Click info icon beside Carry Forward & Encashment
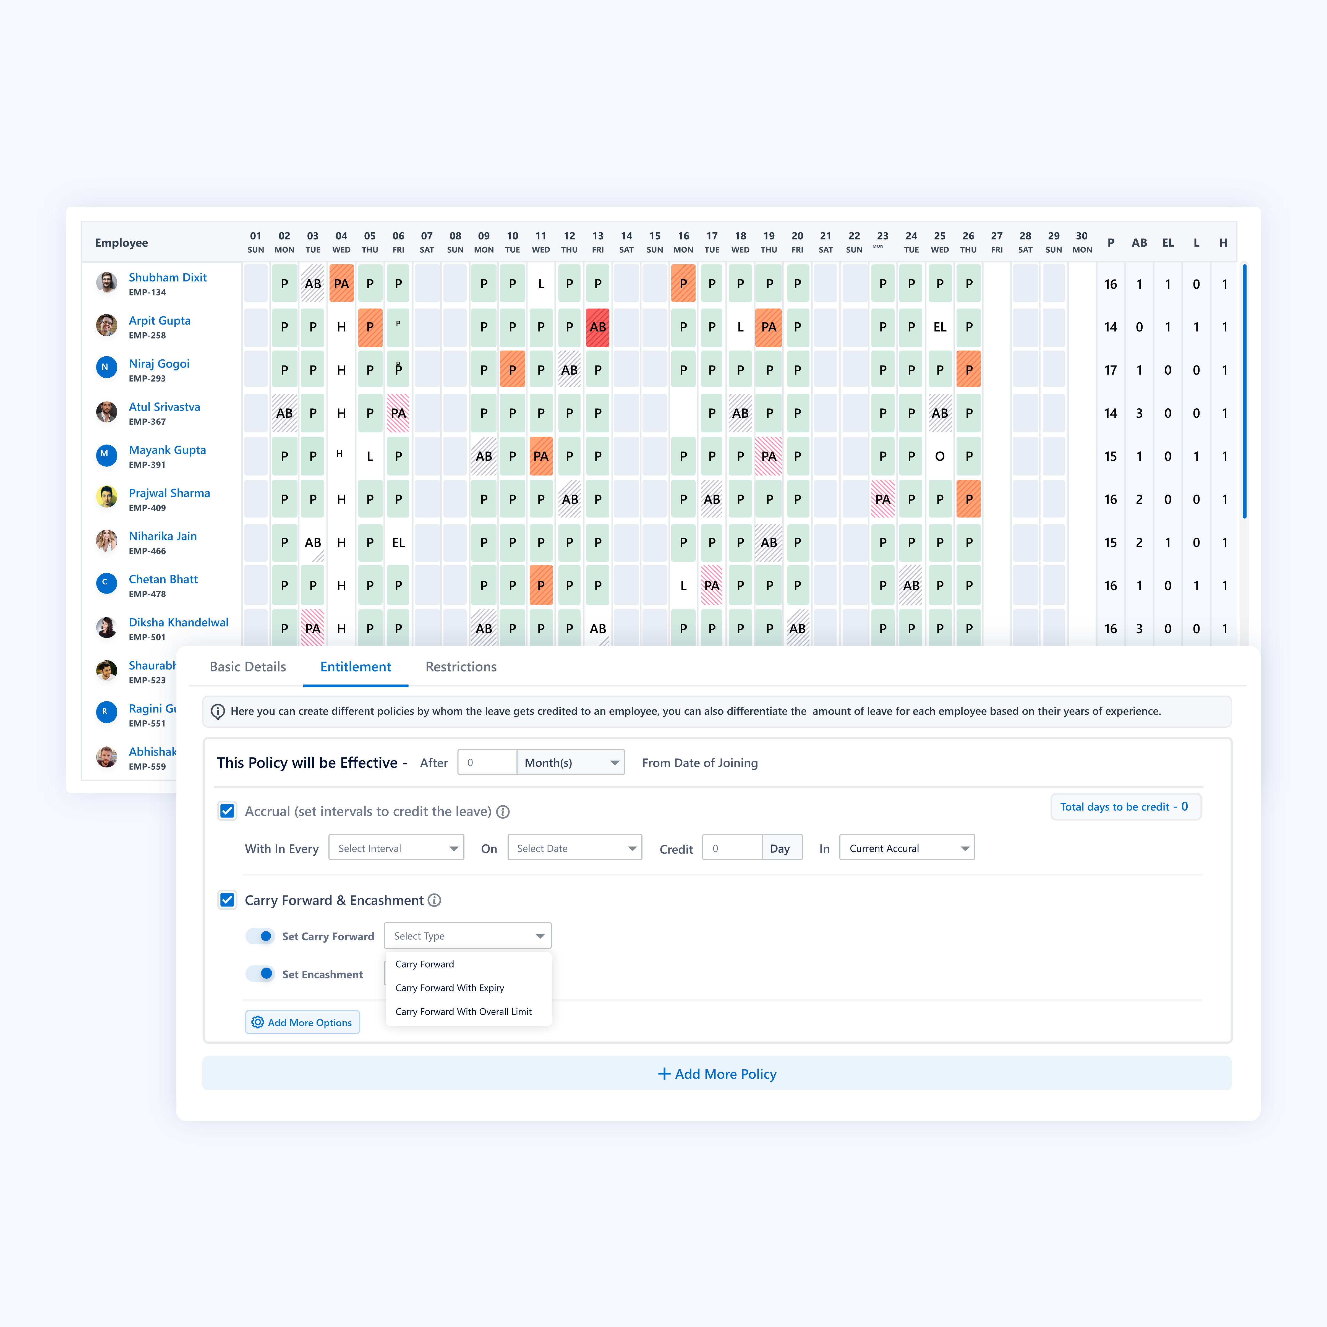This screenshot has height=1327, width=1327. [x=434, y=900]
